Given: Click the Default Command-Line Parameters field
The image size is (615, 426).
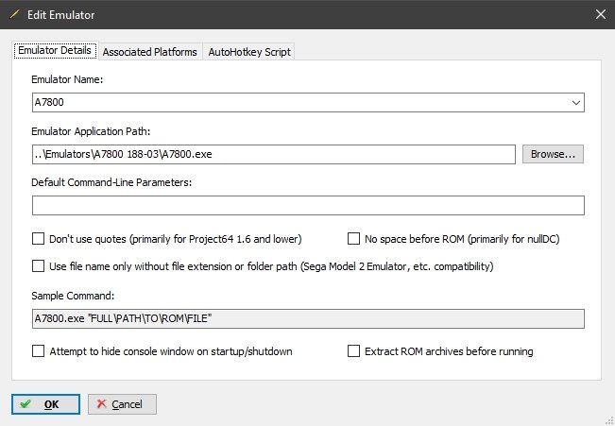Looking at the screenshot, I should coord(308,206).
